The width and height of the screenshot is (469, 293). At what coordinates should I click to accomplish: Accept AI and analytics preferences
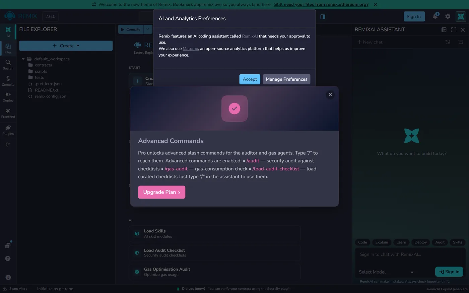click(x=250, y=79)
